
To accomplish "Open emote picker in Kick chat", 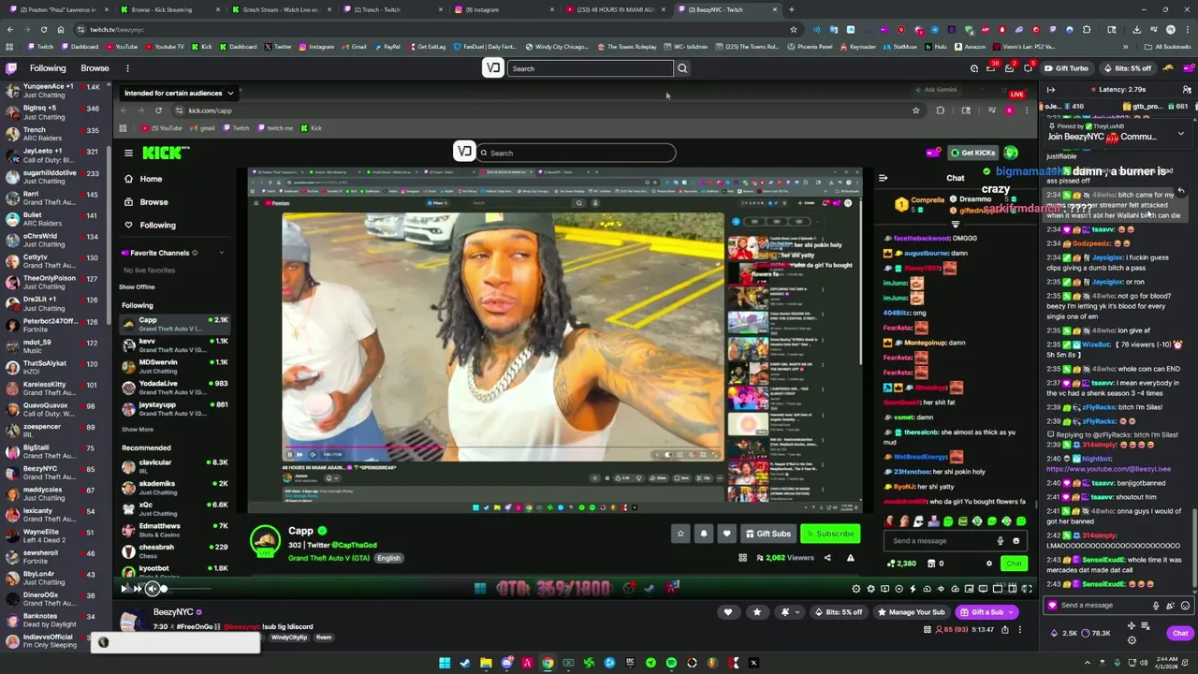I will (x=1015, y=540).
